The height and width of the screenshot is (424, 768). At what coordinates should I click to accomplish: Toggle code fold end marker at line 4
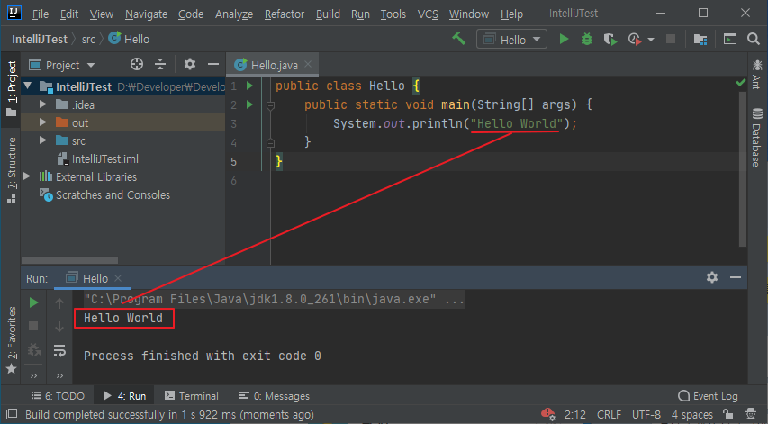[x=270, y=142]
